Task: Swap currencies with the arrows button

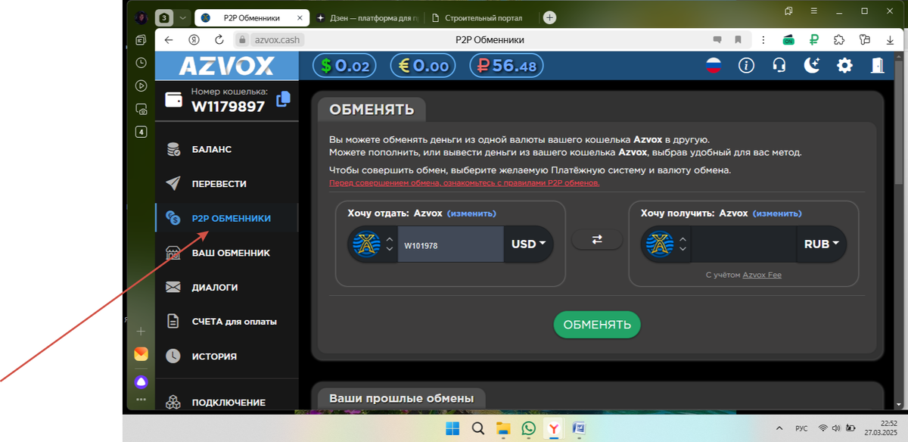Action: coord(597,239)
